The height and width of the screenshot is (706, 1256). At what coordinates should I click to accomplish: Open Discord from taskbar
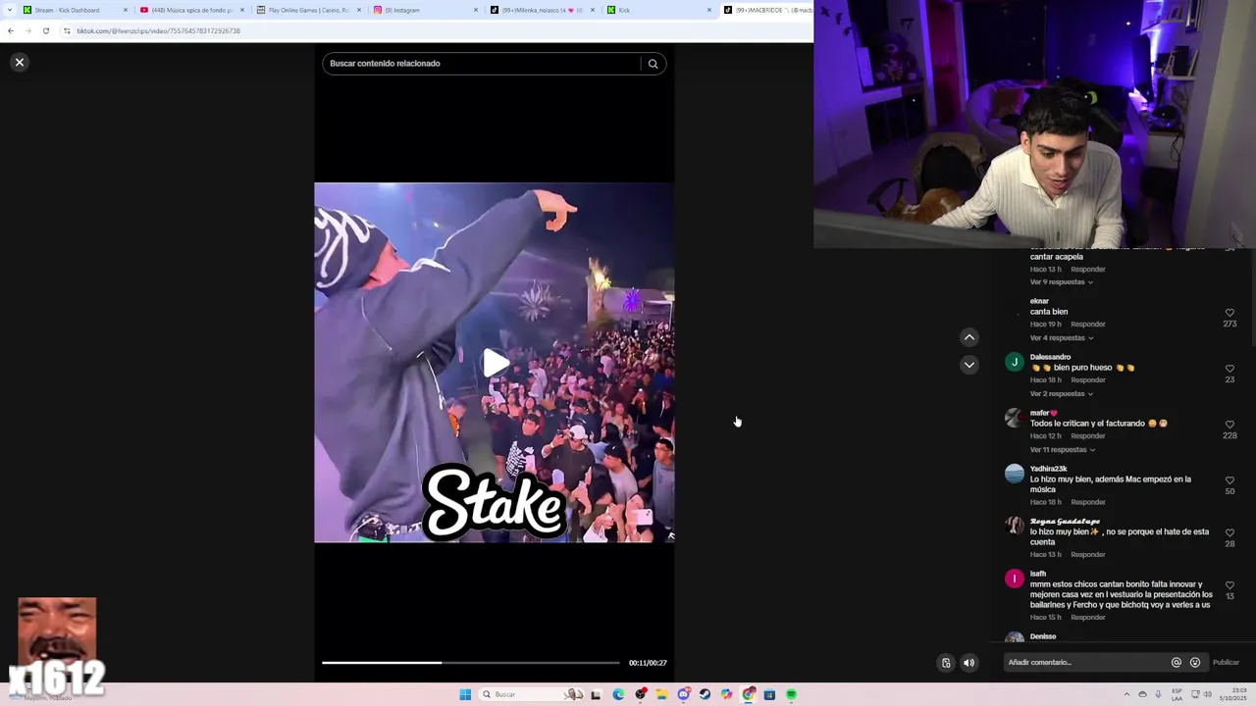(x=684, y=694)
